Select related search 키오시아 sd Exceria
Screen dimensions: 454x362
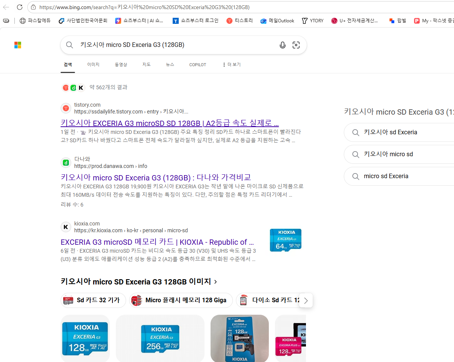(x=399, y=132)
